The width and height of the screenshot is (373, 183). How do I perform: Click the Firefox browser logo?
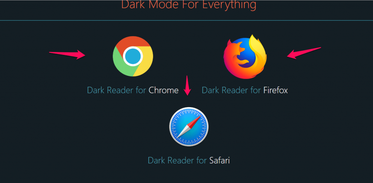pos(245,57)
